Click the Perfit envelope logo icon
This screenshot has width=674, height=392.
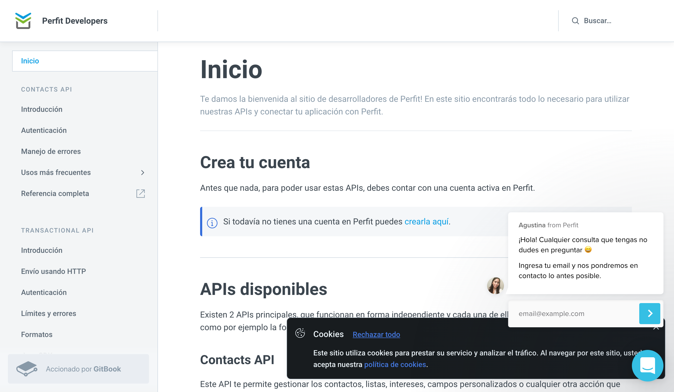pyautogui.click(x=23, y=21)
